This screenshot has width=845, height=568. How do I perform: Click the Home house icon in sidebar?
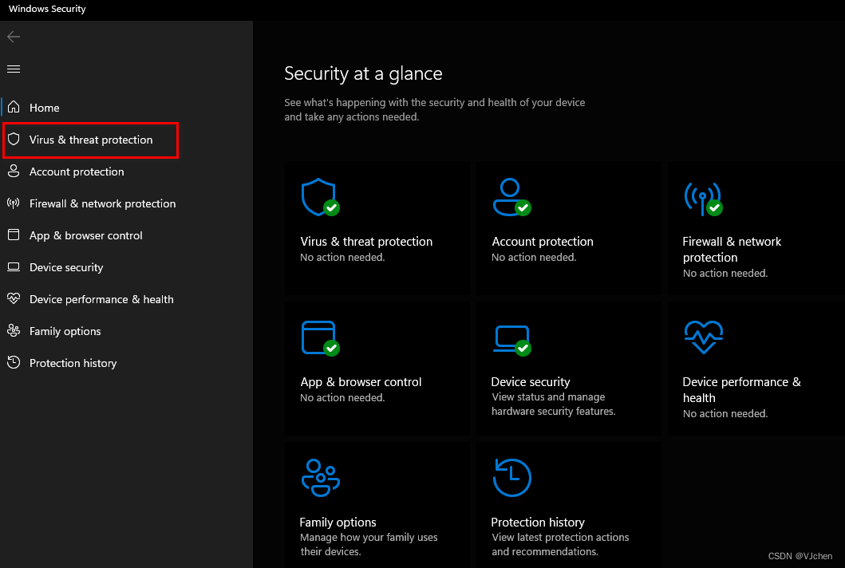(14, 107)
